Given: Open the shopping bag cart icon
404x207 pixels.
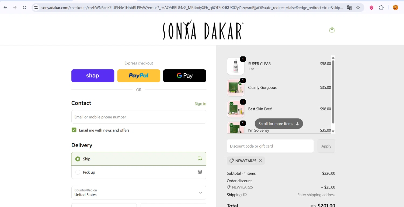Looking at the screenshot, I should click(332, 30).
